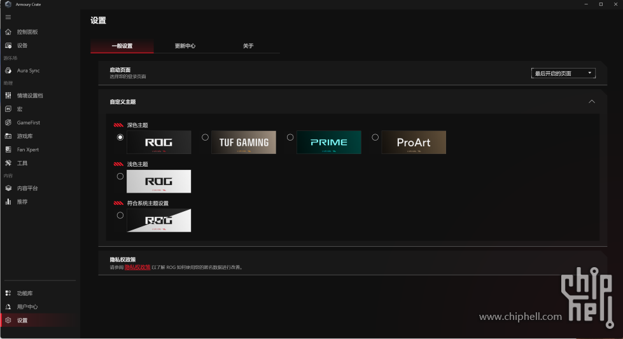Viewport: 623px width, 339px height.
Task: Select the ProArt theme radio button
Action: (x=375, y=137)
